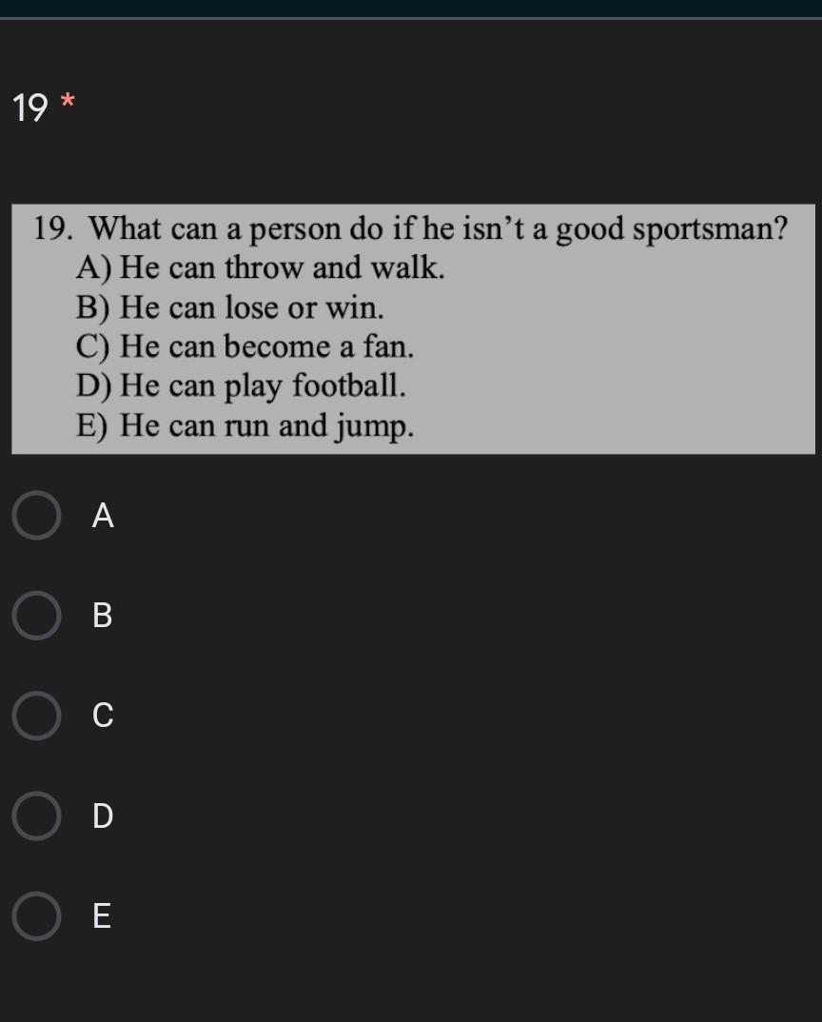Click "He can run and jump" line
Screen dimensions: 822x1022
(266, 425)
